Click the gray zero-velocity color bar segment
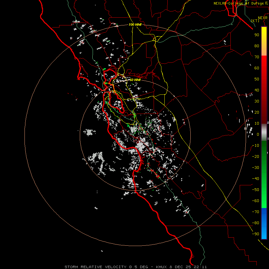The height and width of the screenshot is (269, 269). pyautogui.click(x=264, y=132)
